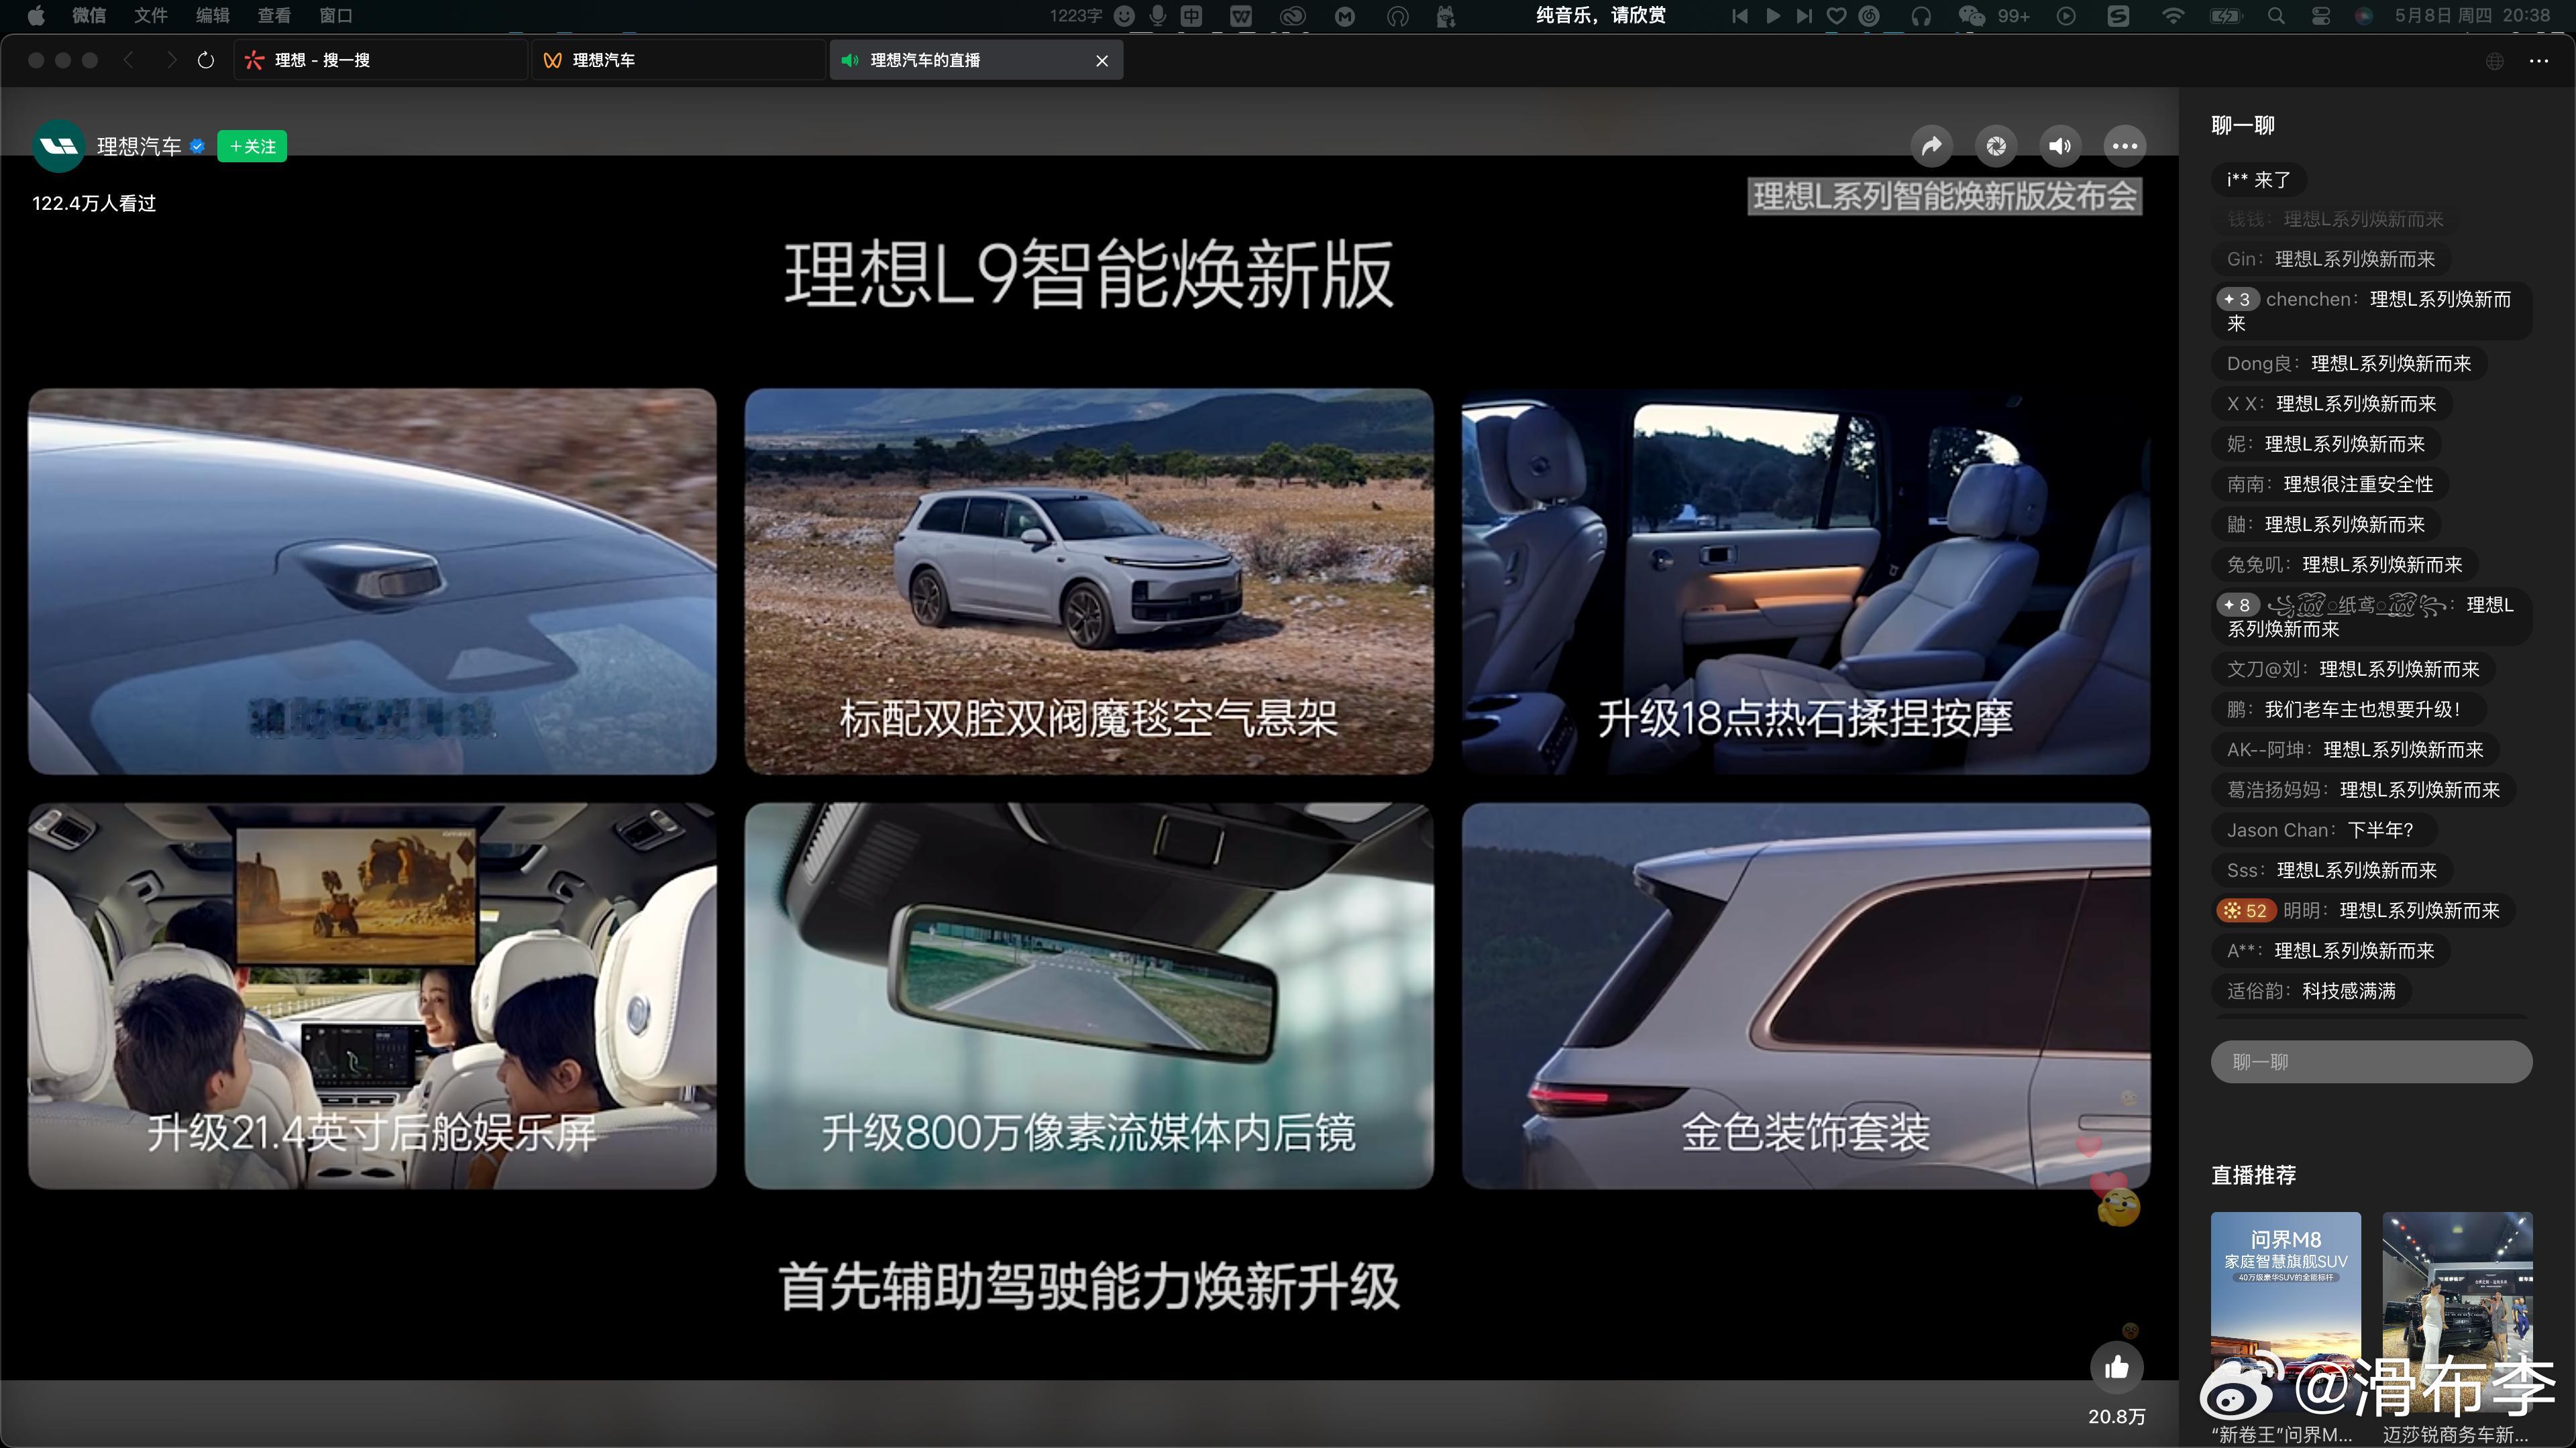Switch to the 理想 - 搜一搜 tab
This screenshot has height=1448, width=2576.
[380, 60]
